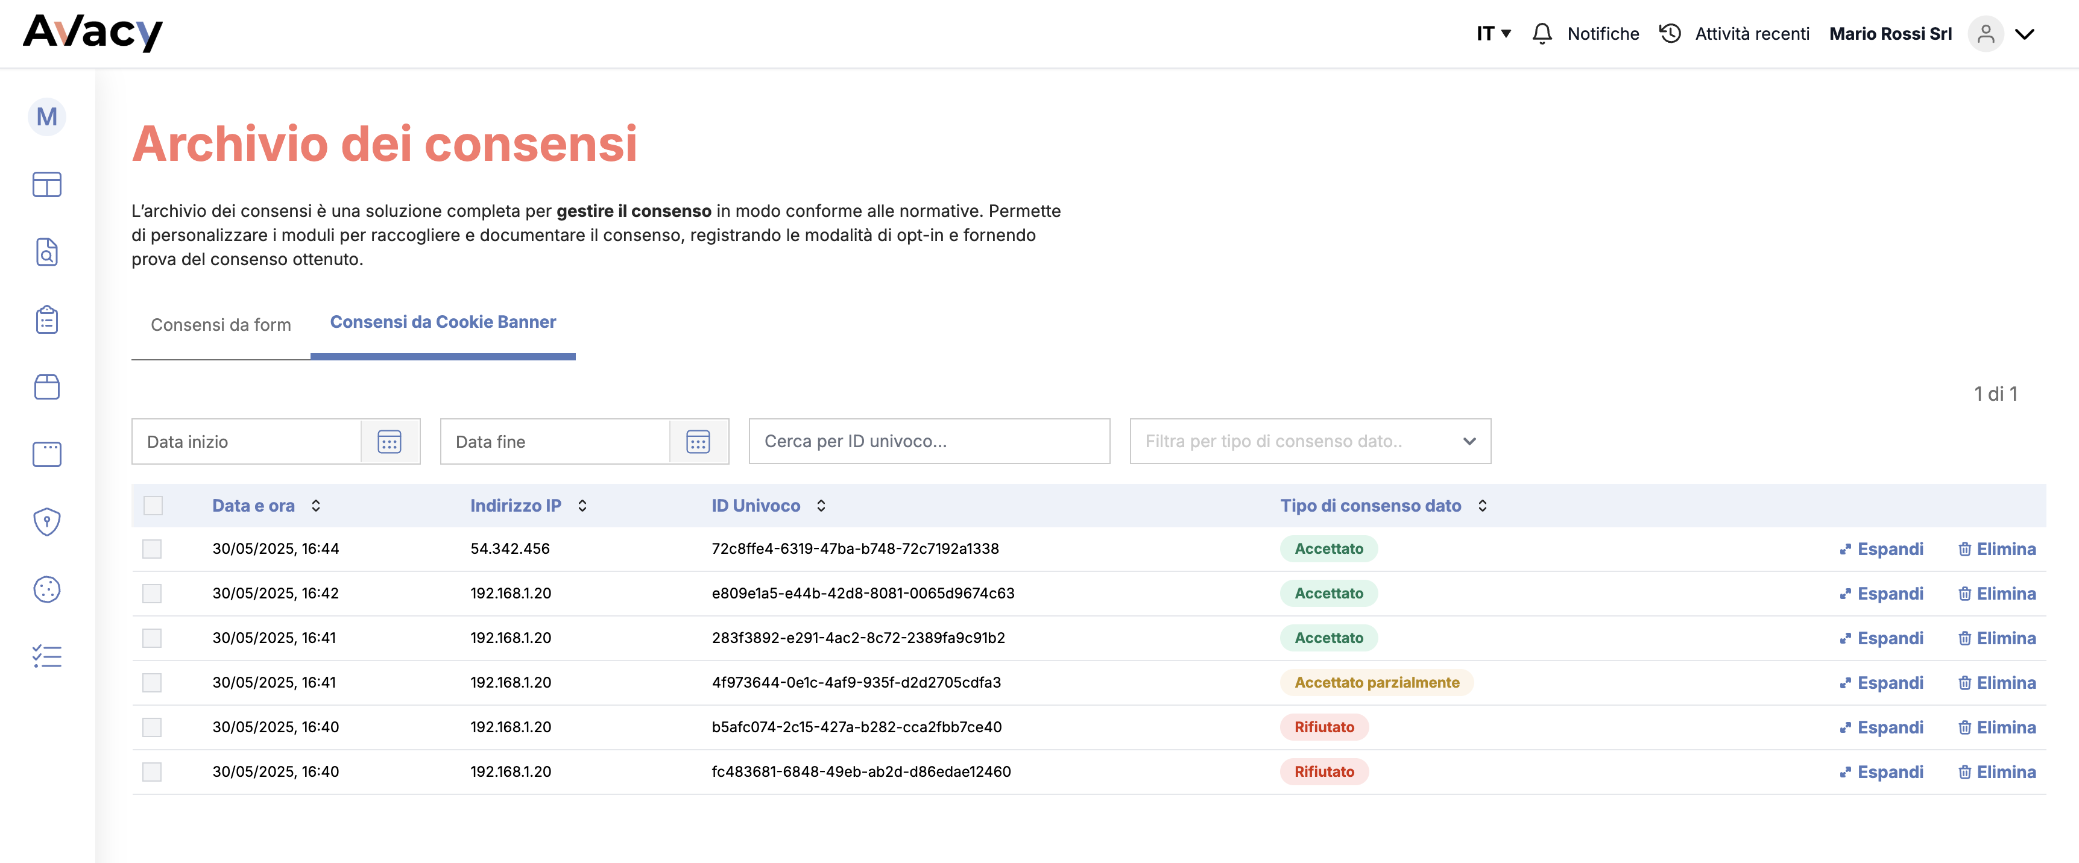
Task: Open calendar picker for Data fine
Action: (698, 442)
